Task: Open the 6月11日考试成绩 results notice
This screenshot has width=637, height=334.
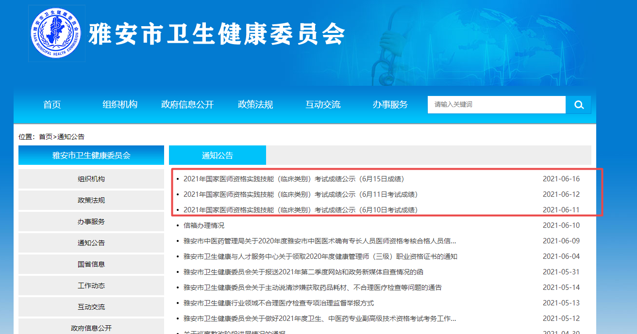Action: pos(300,194)
